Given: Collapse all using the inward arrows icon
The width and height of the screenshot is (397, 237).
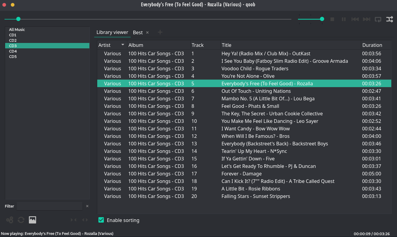Looking at the screenshot, I should tap(73, 220).
